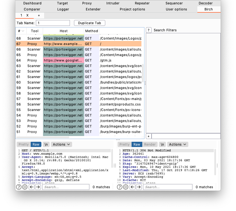Click the request editor vertical scrollbar
This screenshot has width=236, height=211.
click(112, 158)
